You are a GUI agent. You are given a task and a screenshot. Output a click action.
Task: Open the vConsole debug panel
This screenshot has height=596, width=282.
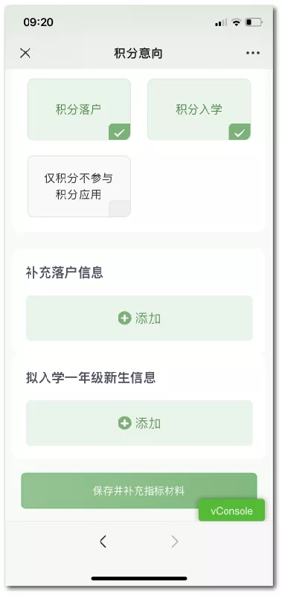[231, 510]
